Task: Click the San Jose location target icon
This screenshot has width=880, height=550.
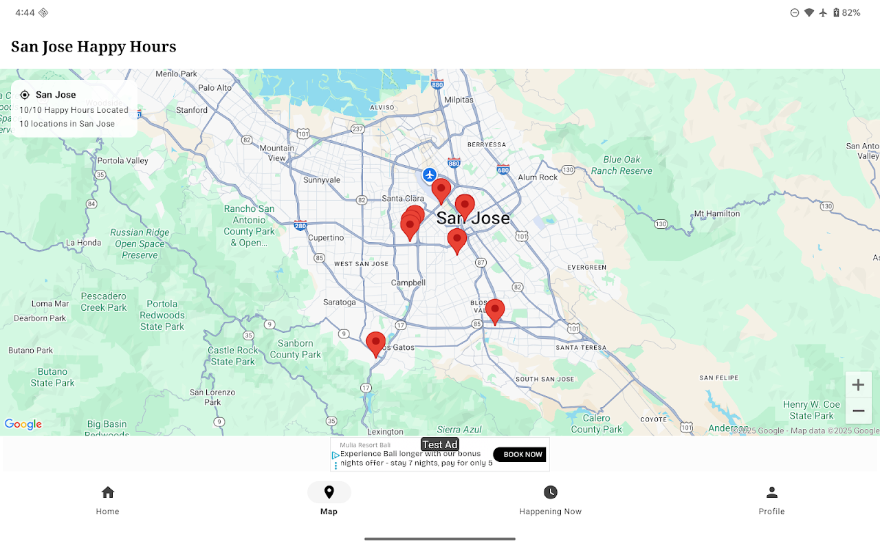Action: click(25, 95)
